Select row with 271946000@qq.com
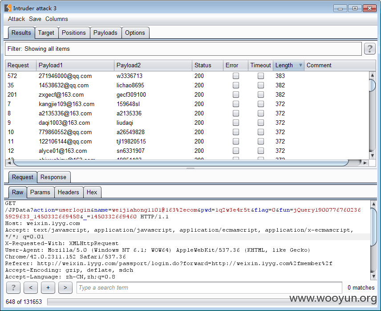 [x=187, y=76]
